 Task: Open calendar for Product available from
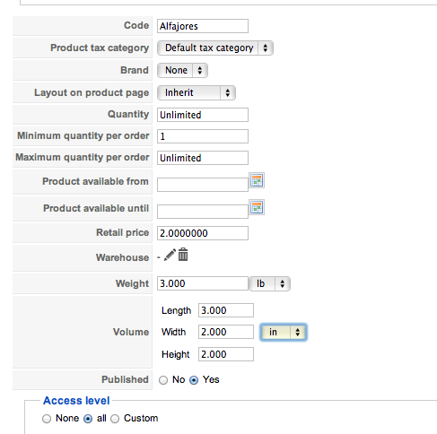[x=257, y=180]
